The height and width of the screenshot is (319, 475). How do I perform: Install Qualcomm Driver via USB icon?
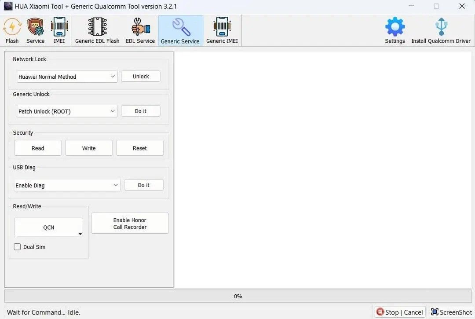click(x=441, y=31)
